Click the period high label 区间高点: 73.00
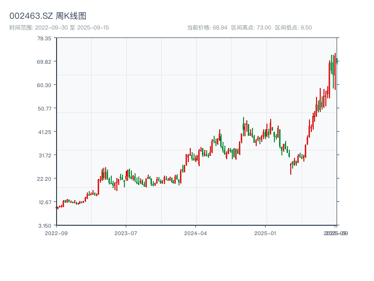374x281 pixels. click(x=251, y=28)
